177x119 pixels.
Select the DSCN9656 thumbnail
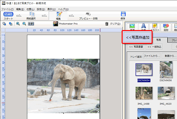tap(166, 69)
